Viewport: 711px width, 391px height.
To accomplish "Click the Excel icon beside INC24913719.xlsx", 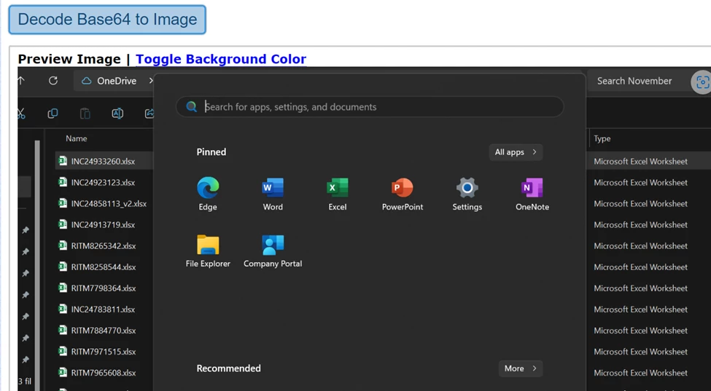I will pos(63,224).
